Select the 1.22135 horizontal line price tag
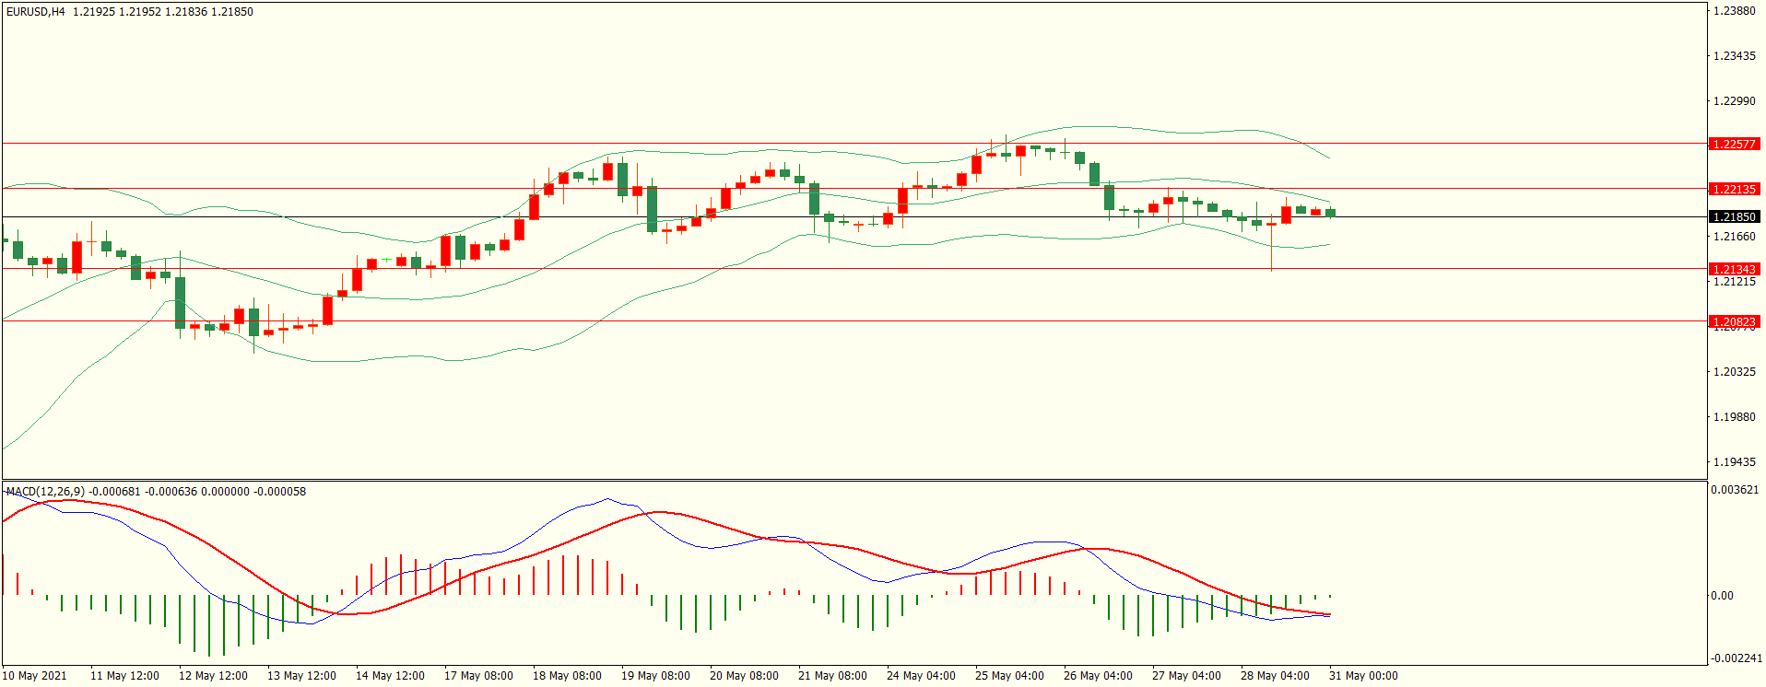Screen dimensions: 1766x687 click(x=1734, y=189)
